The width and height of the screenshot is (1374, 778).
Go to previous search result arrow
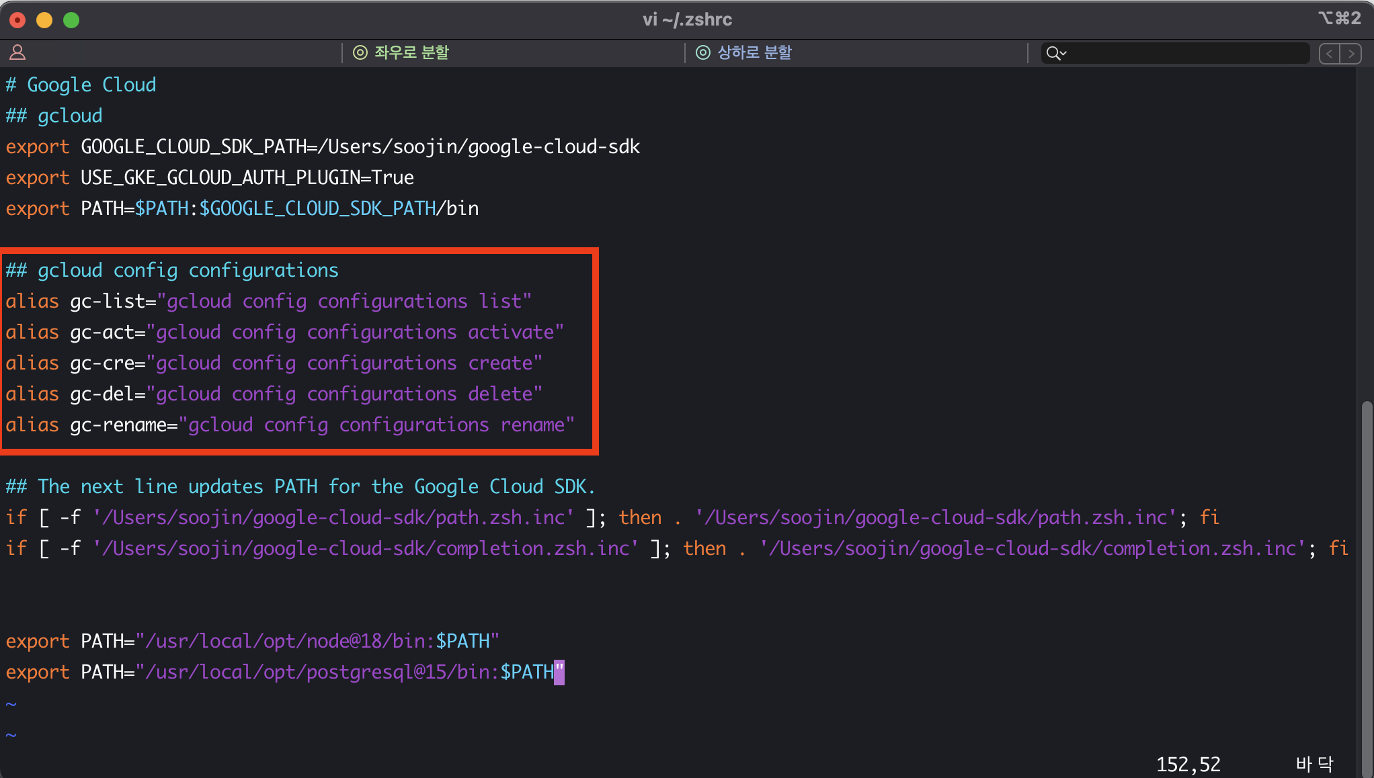click(1329, 53)
